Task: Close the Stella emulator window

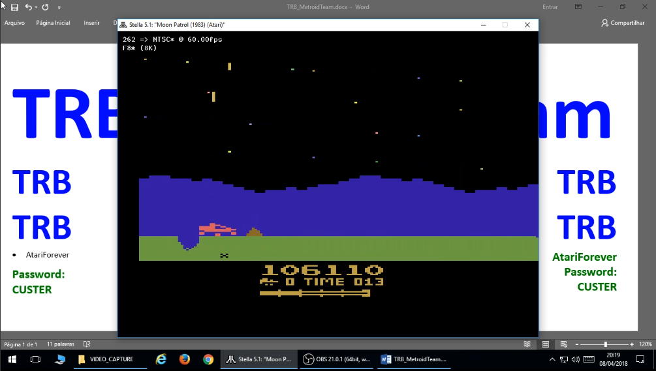Action: pos(527,25)
